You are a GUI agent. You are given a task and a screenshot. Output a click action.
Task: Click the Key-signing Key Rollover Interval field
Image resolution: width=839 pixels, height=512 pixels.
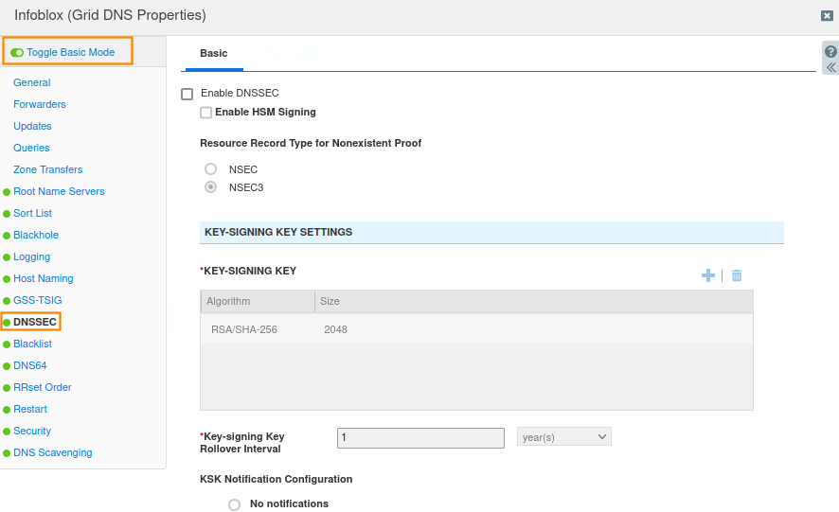click(x=420, y=438)
